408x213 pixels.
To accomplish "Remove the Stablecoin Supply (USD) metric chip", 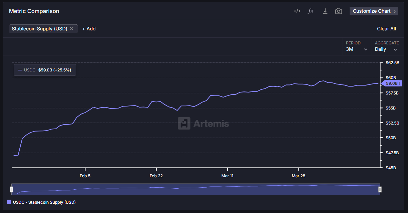I will [x=71, y=29].
